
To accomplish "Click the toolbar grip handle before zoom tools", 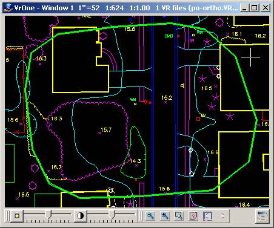I will 141,216.
